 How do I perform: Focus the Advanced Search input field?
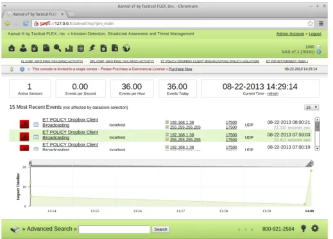[114, 229]
